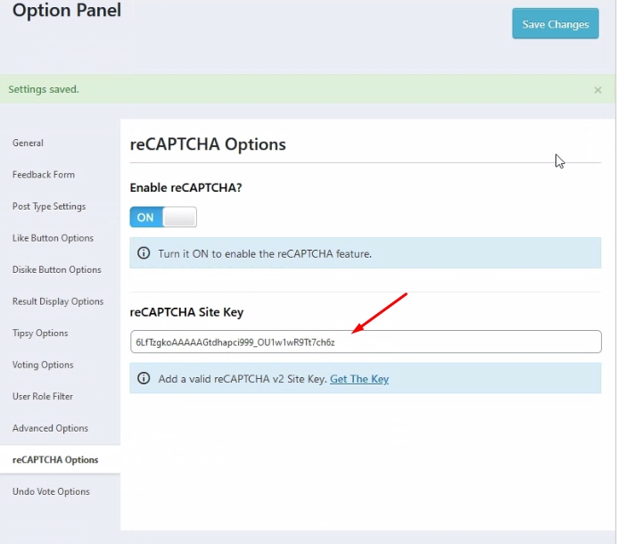Open the Voting Options tab

coord(43,365)
